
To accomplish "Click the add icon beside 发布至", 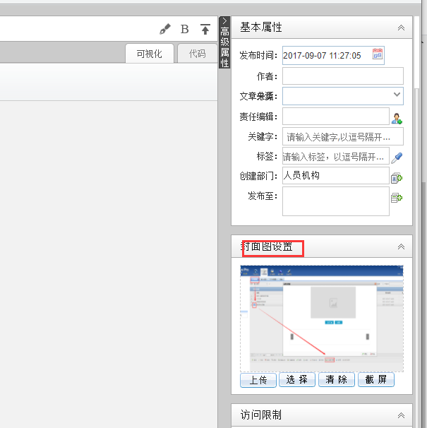I will tap(397, 198).
